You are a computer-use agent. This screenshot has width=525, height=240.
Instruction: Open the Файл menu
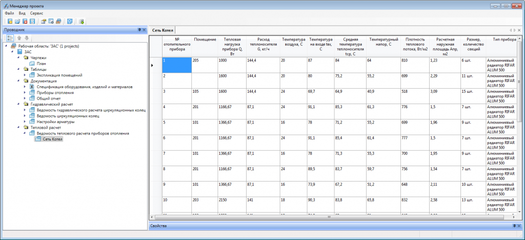9,13
